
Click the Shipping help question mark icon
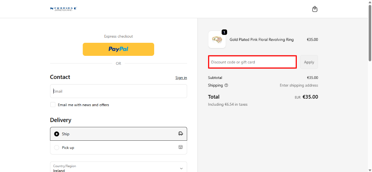coord(226,85)
